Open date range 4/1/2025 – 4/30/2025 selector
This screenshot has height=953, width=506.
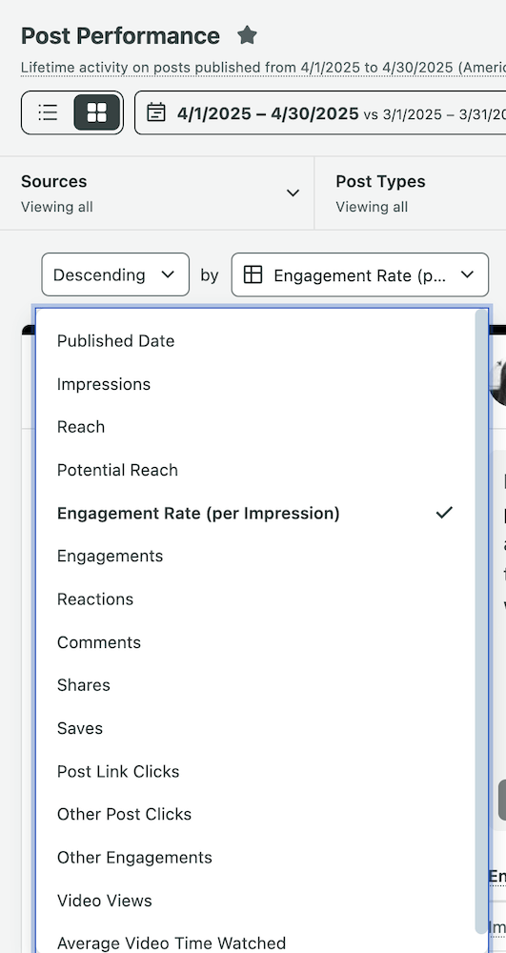[320, 112]
